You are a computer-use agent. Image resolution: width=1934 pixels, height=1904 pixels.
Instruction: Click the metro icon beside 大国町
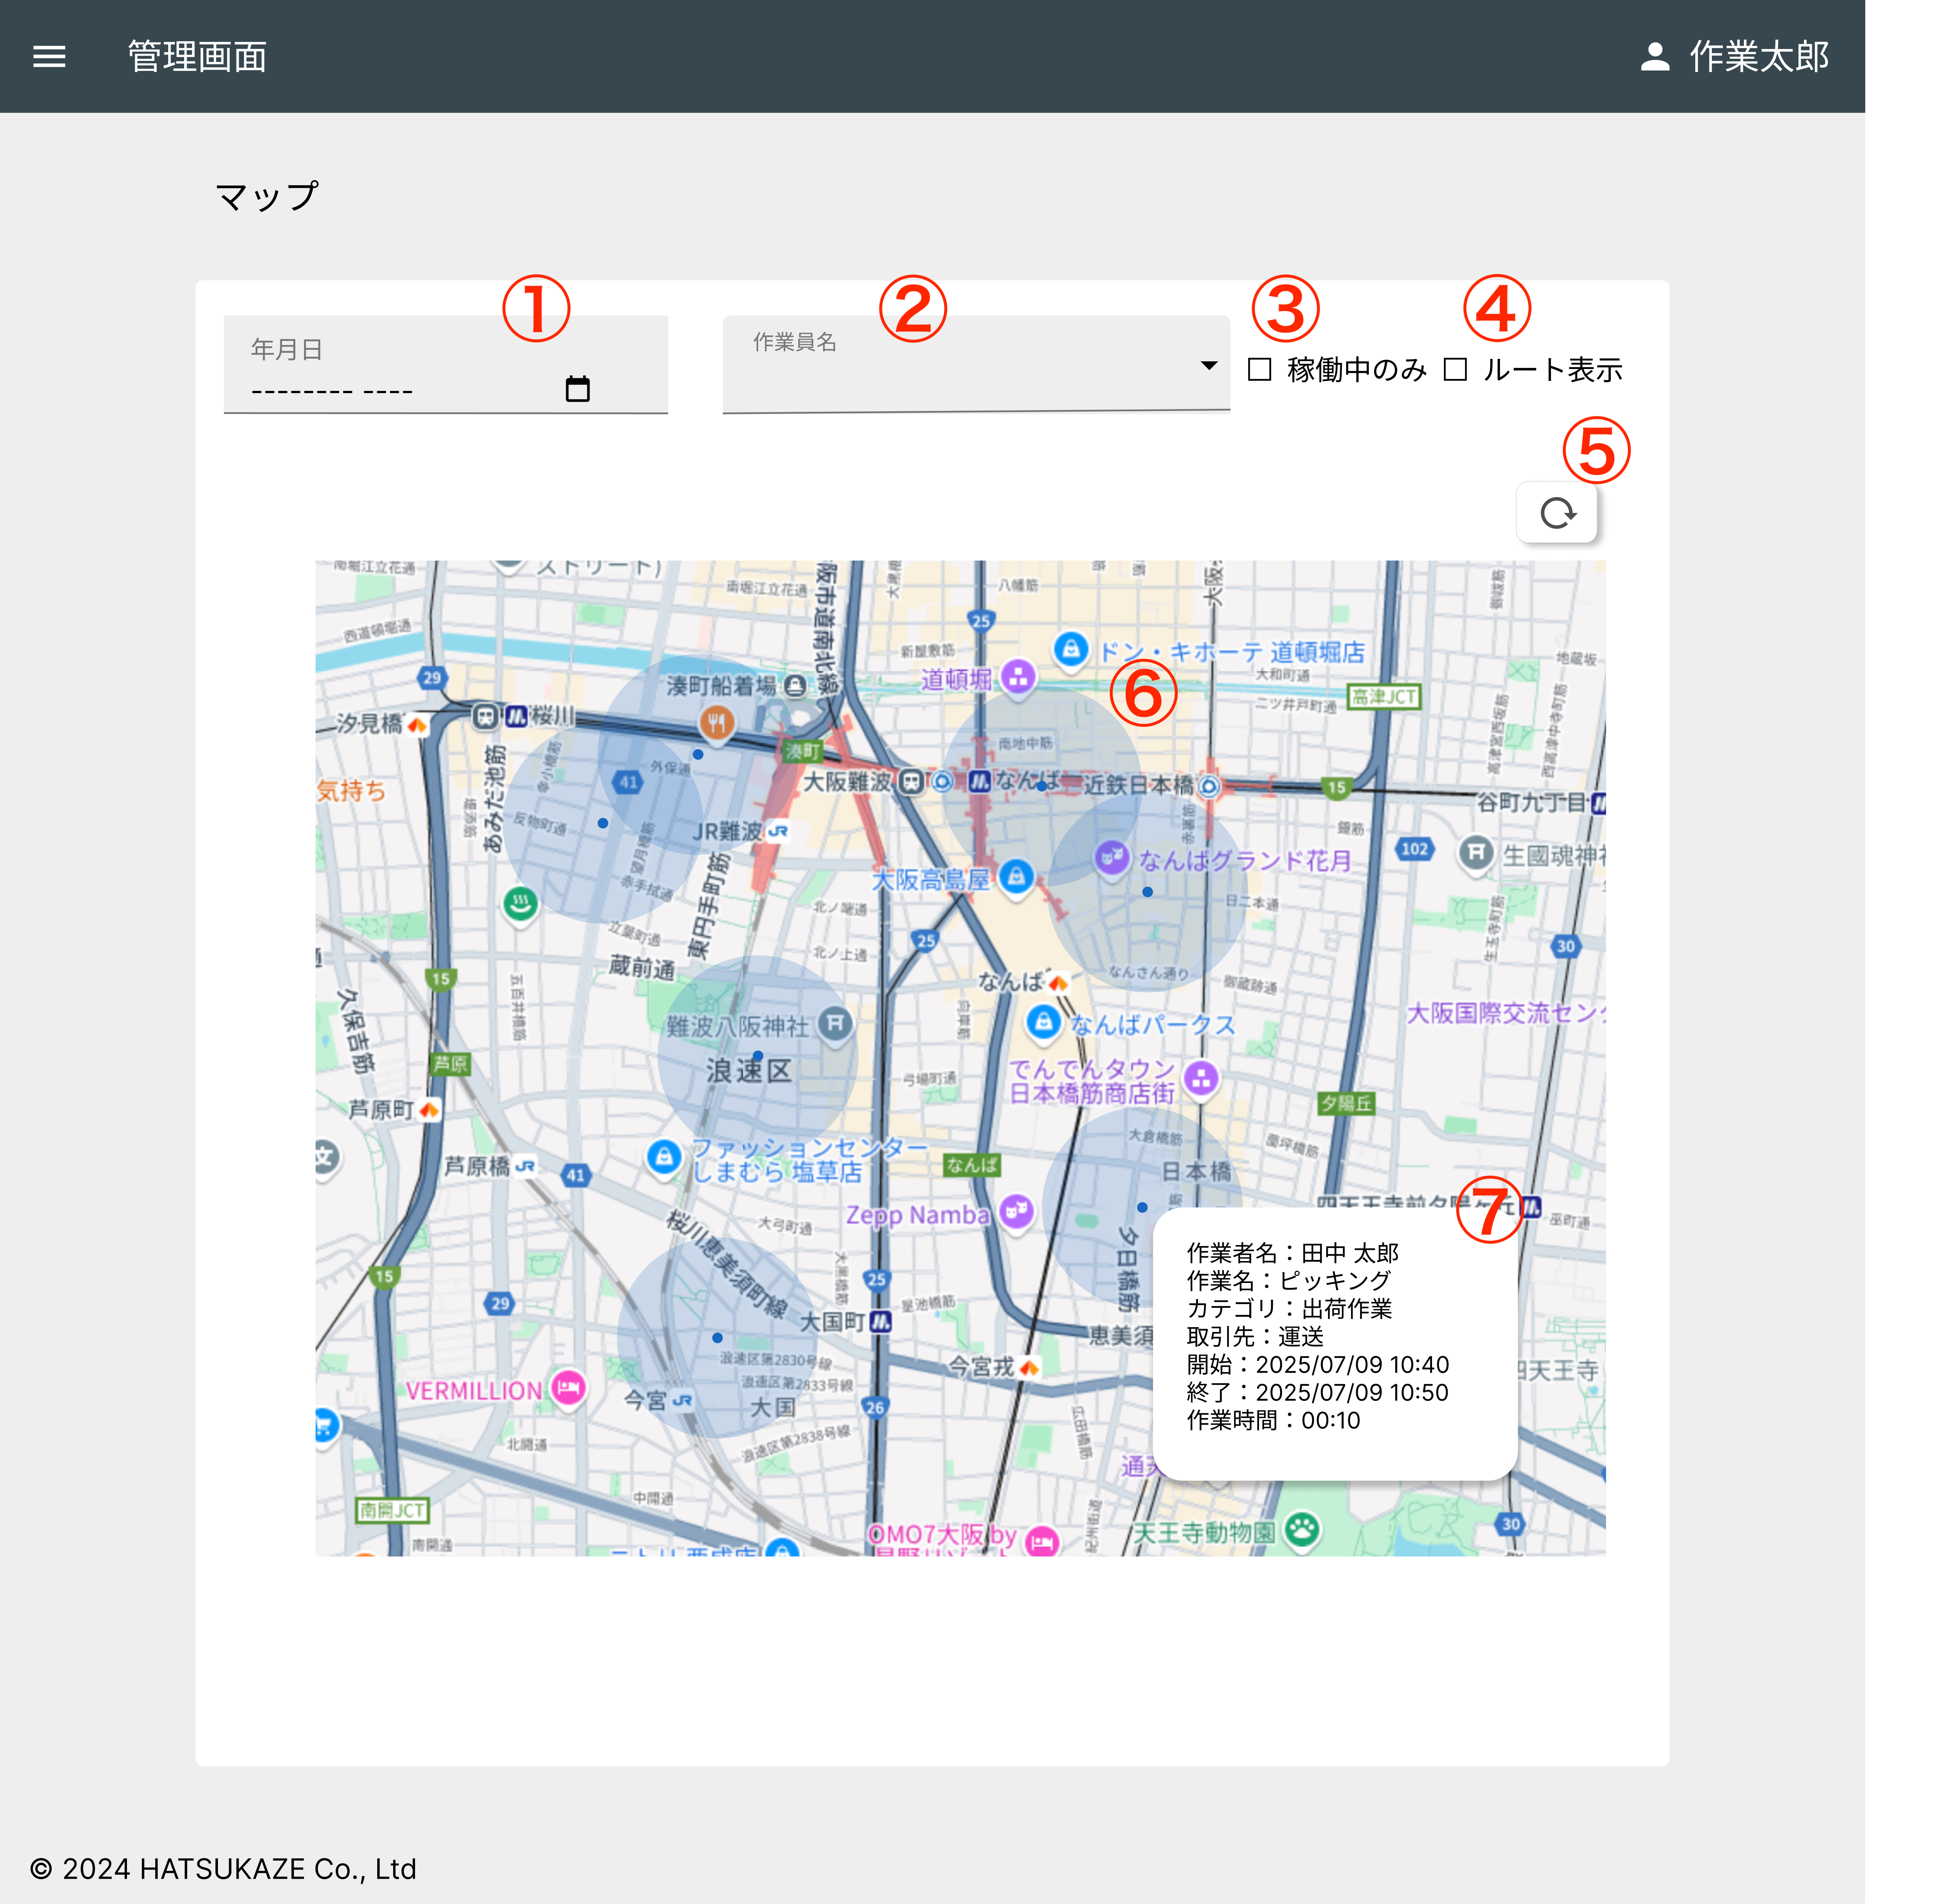pyautogui.click(x=880, y=1322)
